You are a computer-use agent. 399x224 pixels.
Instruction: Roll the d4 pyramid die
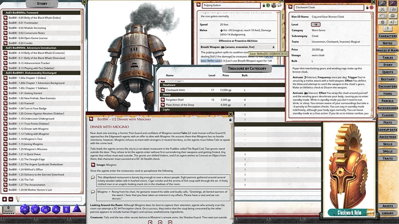pyautogui.click(x=77, y=209)
